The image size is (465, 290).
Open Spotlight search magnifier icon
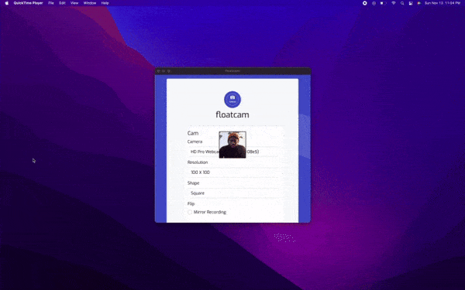[x=402, y=3]
